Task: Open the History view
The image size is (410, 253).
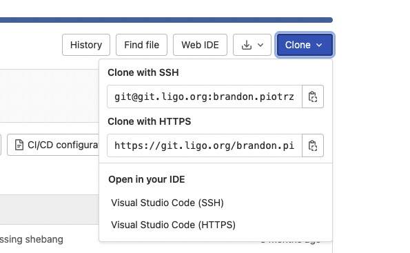Action: [x=86, y=45]
